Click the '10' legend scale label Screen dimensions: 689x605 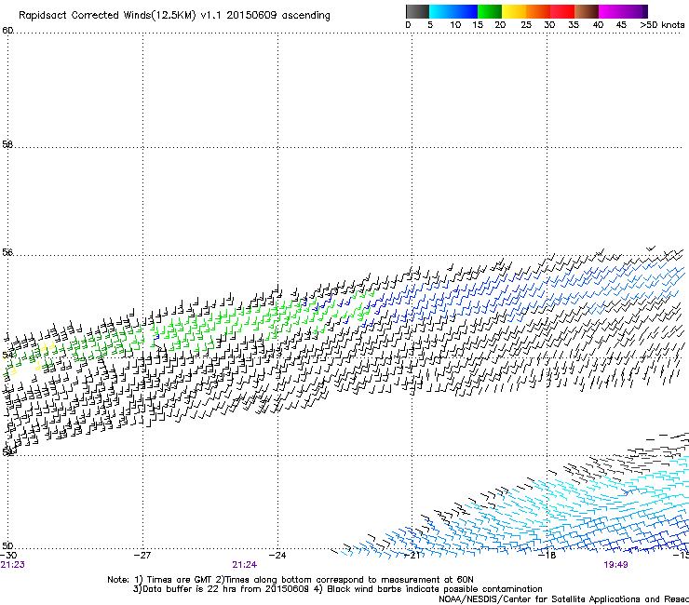click(x=455, y=25)
